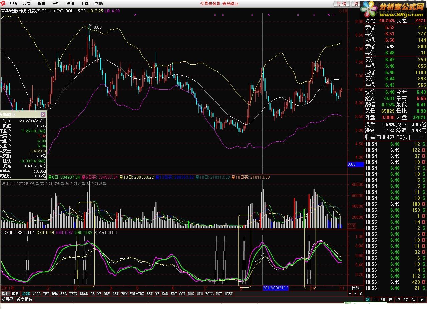Click 买① buy price 6.47
Viewport: 427px width, 320px height.
coord(390,60)
